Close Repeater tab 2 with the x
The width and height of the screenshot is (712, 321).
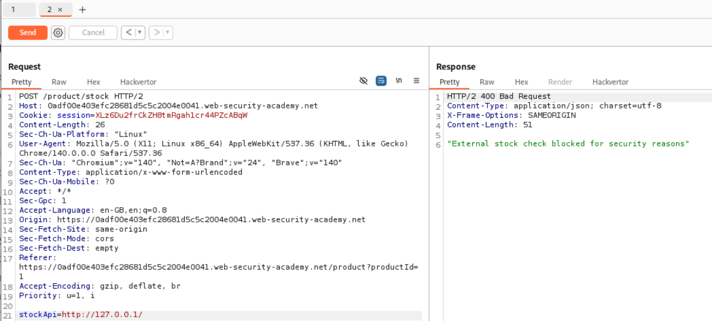(60, 10)
